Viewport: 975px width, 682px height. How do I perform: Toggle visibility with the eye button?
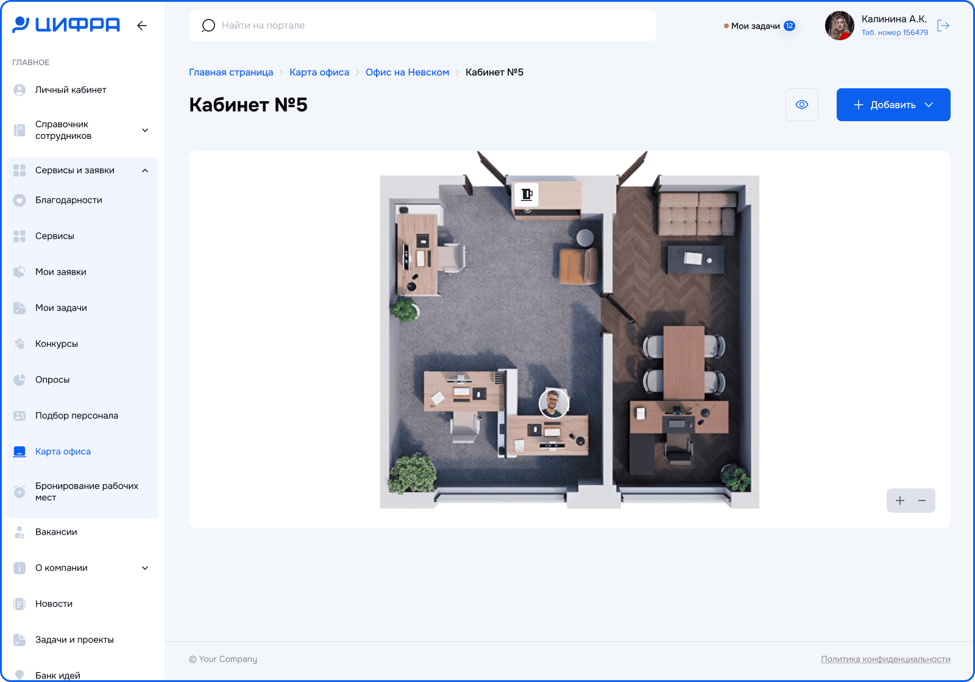tap(802, 105)
